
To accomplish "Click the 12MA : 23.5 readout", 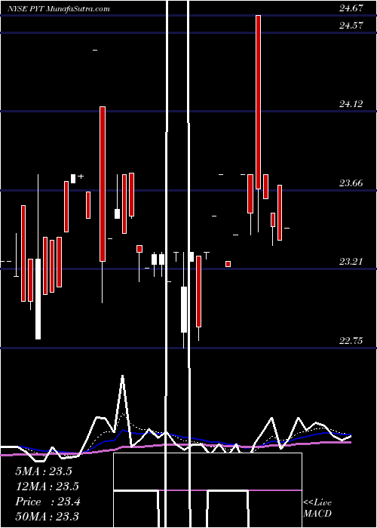I will click(x=47, y=487).
